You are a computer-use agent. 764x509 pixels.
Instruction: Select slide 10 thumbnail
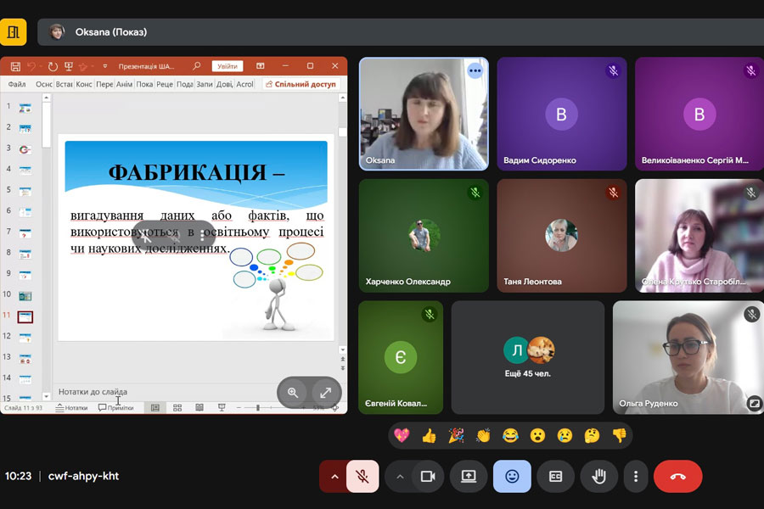(25, 296)
